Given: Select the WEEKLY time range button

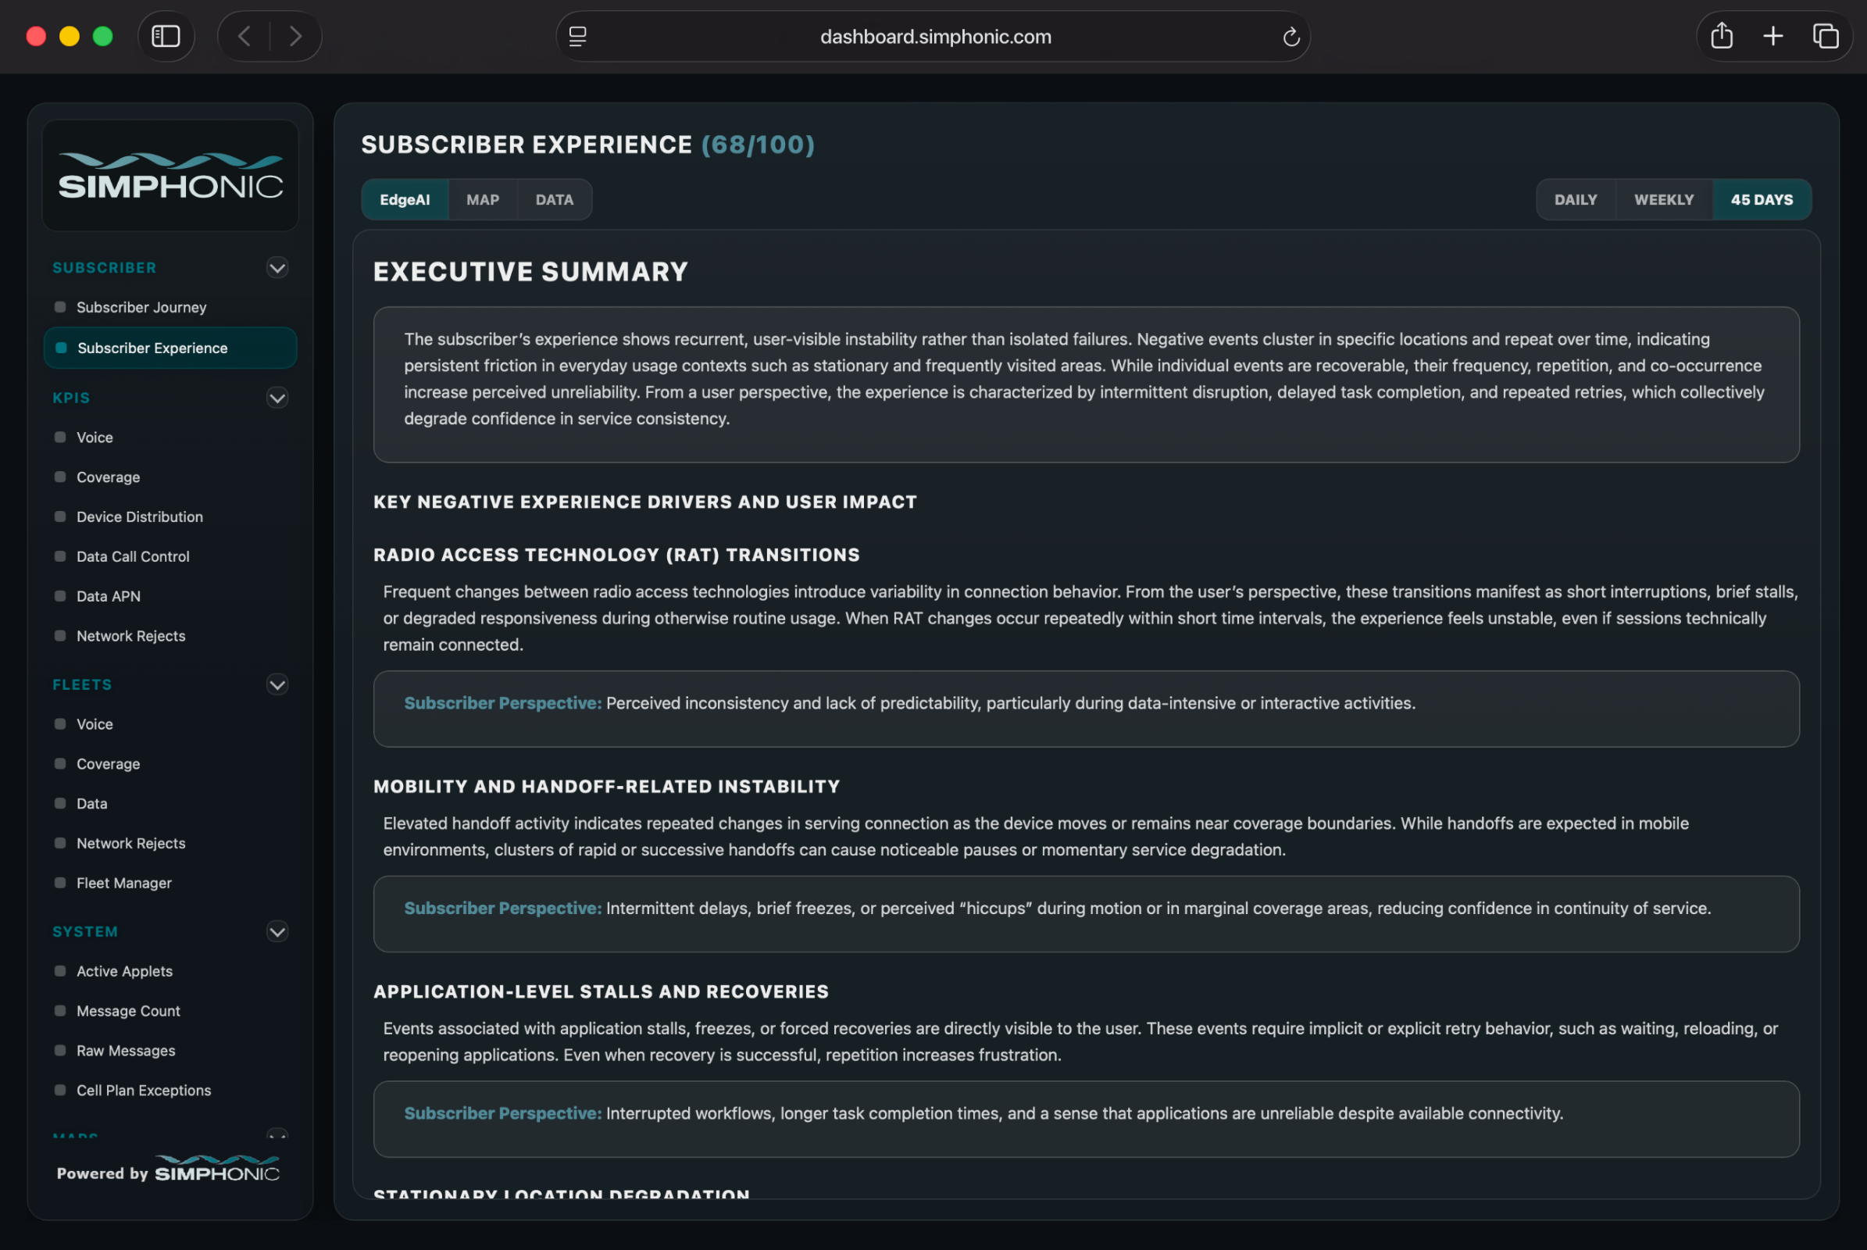Looking at the screenshot, I should (x=1663, y=200).
